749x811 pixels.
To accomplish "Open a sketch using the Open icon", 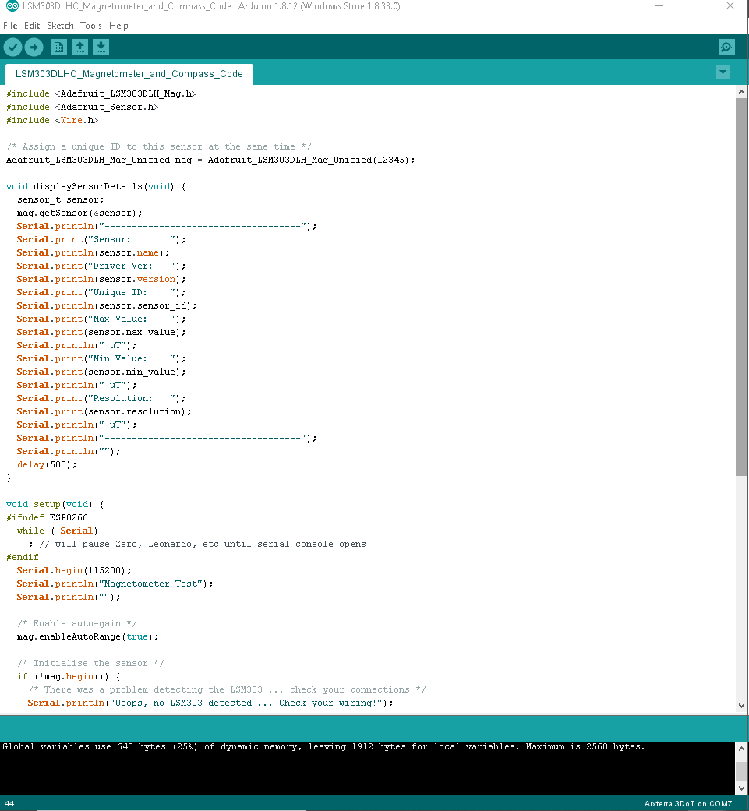I will pyautogui.click(x=79, y=48).
